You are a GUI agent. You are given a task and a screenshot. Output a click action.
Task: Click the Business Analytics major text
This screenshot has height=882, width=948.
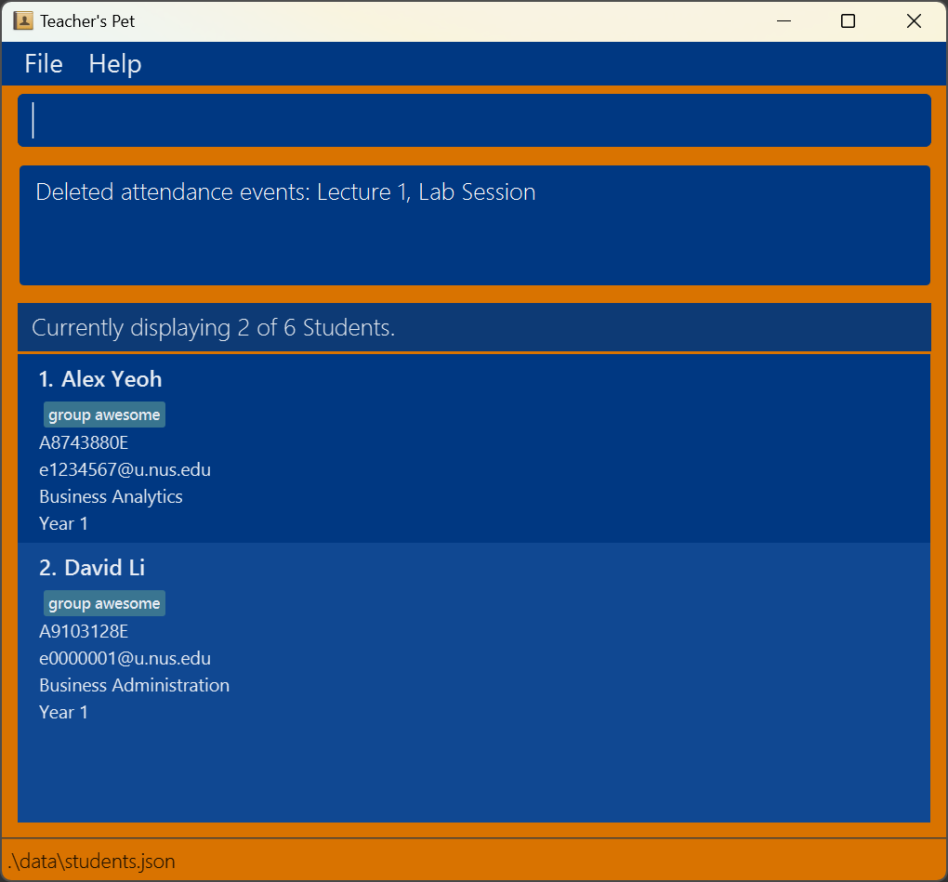tap(111, 497)
